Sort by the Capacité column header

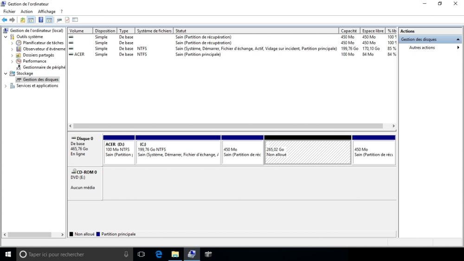pyautogui.click(x=349, y=31)
